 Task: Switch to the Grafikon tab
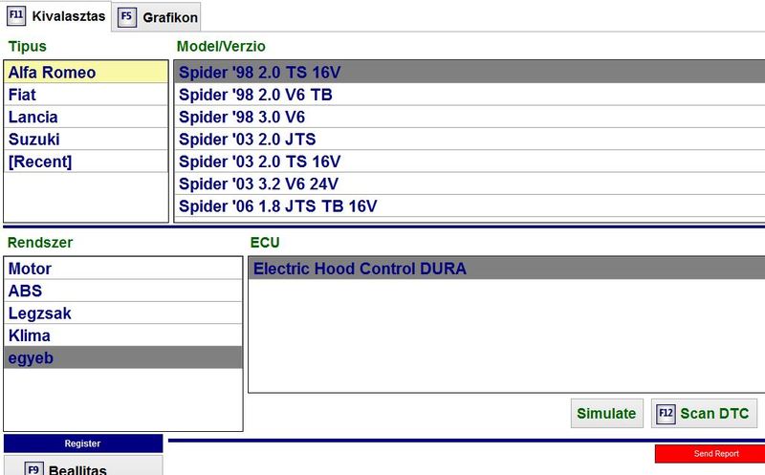pyautogui.click(x=156, y=17)
